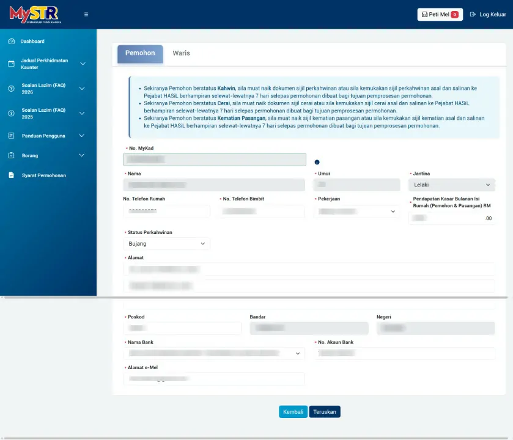Switch to the Waris tab

181,54
